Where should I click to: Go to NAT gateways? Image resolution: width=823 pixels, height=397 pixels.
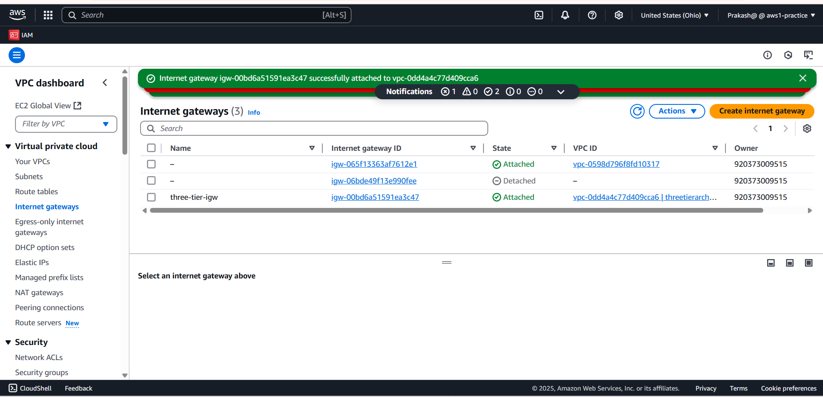pos(39,293)
